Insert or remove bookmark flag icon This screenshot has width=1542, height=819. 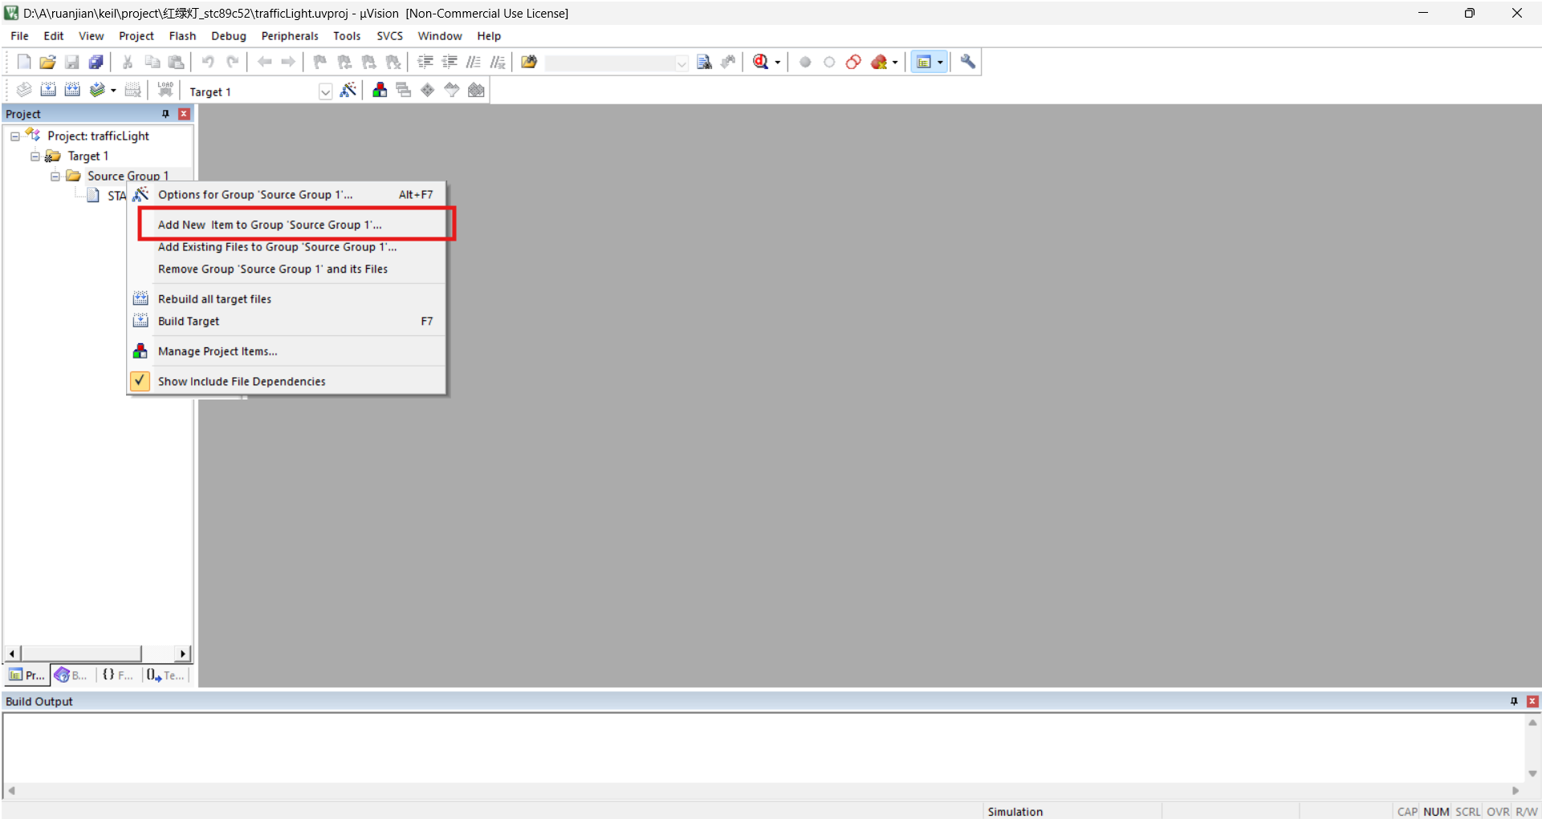tap(319, 62)
